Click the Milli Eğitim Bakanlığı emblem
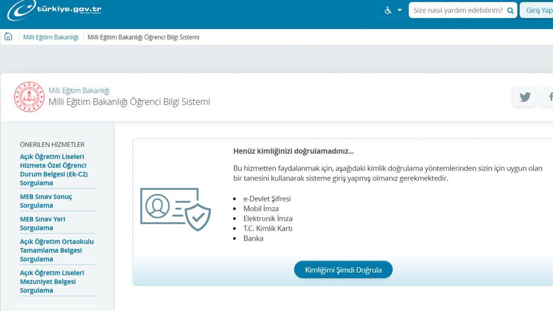Screen dimensions: 553x311 [x=29, y=97]
